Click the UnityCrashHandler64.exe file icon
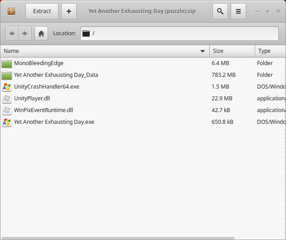 point(7,87)
